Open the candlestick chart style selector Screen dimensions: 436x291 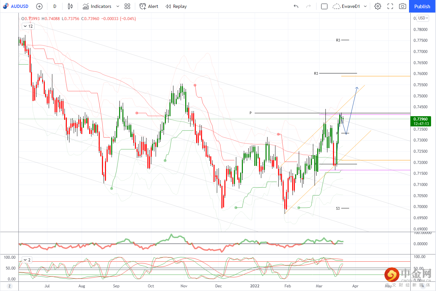click(x=70, y=6)
